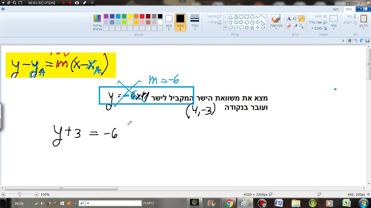
Task: Select the Eraser tool
Action: [289, 26]
